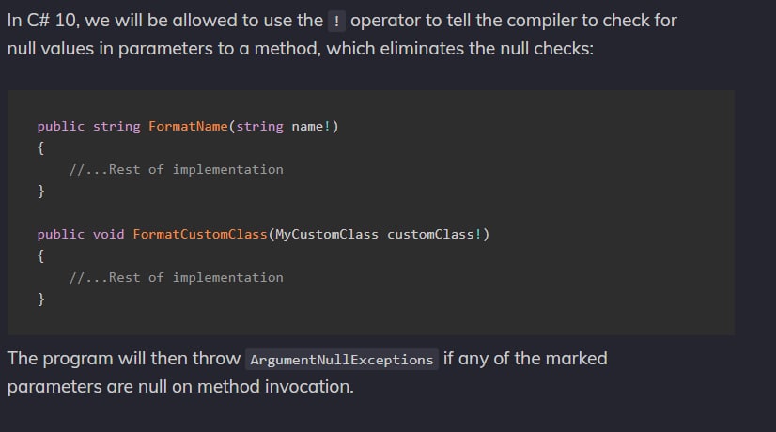The width and height of the screenshot is (776, 432).
Task: Click the final closing brace in code
Action: pos(40,299)
